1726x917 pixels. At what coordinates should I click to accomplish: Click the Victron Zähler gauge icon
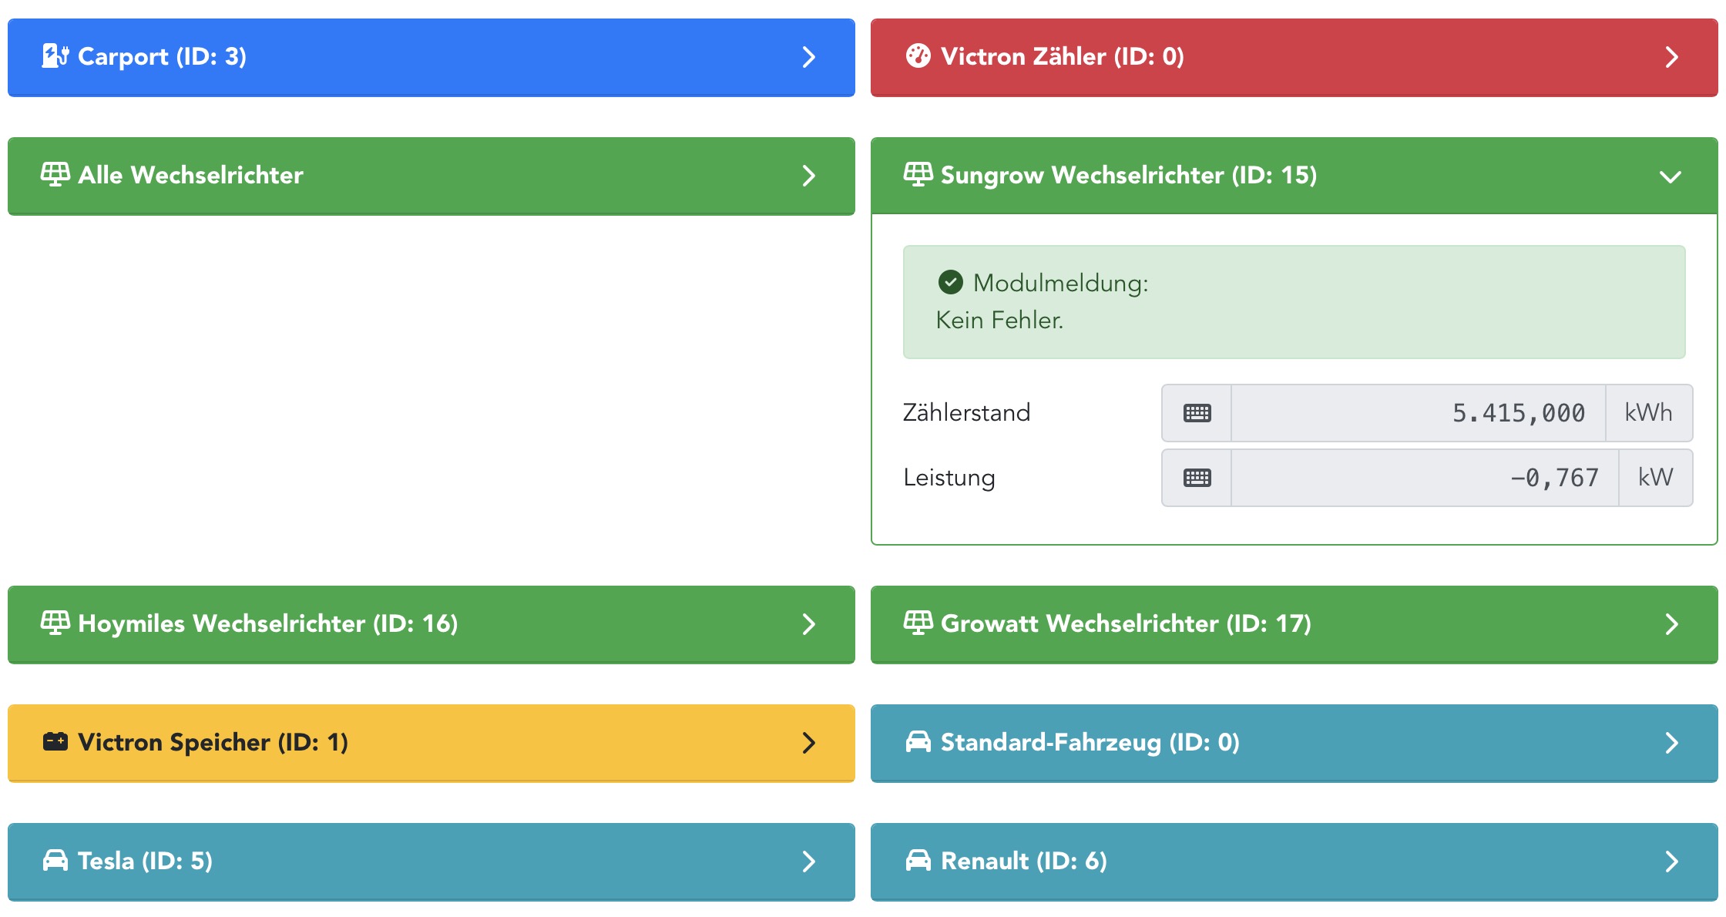point(918,56)
